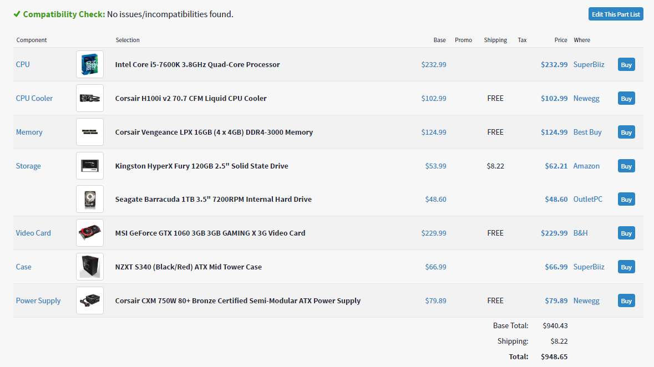The height and width of the screenshot is (367, 654).
Task: Click the Intel Core i5-7600K product thumbnail
Action: (90, 65)
